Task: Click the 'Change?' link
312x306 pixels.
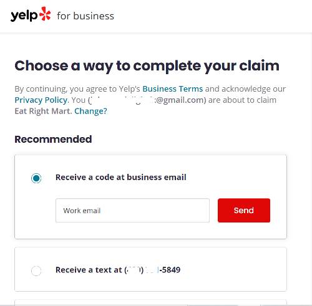Action: point(90,111)
